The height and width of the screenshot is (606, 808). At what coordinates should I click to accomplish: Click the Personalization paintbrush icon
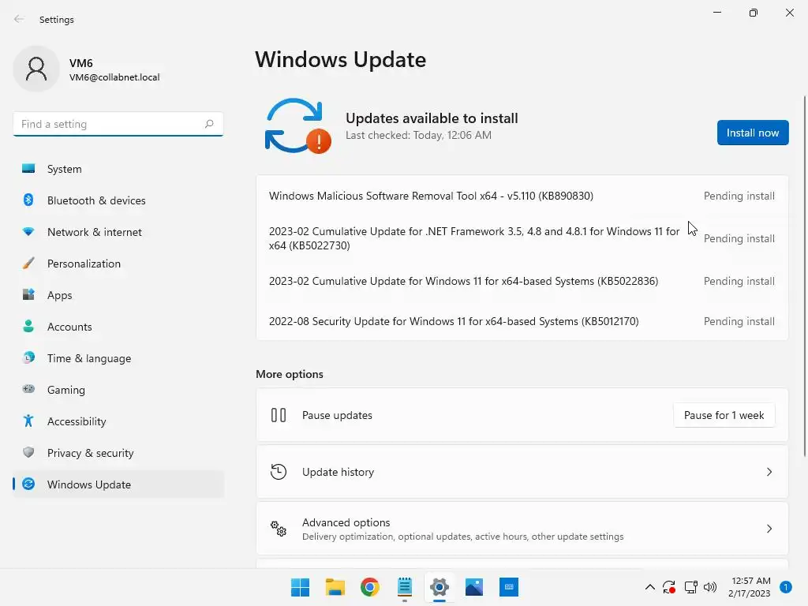(28, 264)
